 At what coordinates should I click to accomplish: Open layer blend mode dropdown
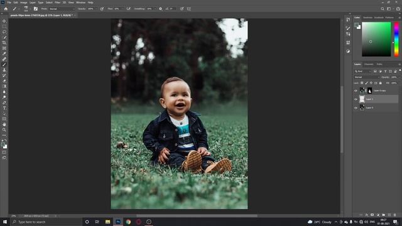pos(366,77)
